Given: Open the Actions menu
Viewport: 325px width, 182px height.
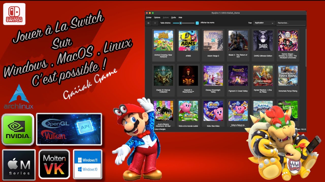Looking at the screenshot, I should point(166,17).
